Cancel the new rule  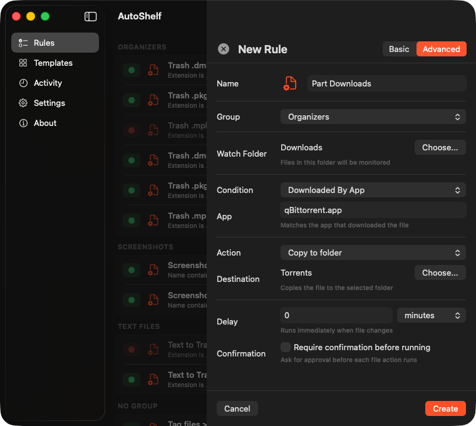(x=237, y=408)
